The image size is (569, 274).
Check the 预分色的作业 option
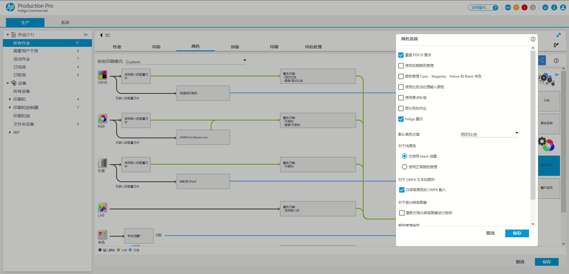[x=401, y=108]
